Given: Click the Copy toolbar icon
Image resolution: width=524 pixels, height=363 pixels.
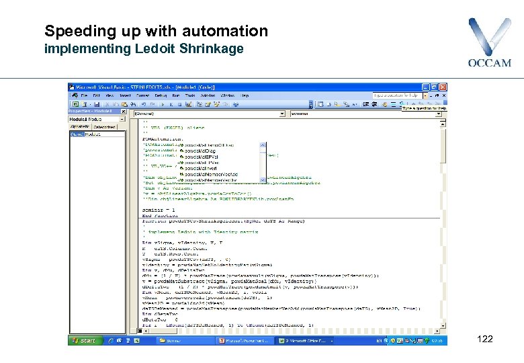Looking at the screenshot, I should pyautogui.click(x=116, y=104).
